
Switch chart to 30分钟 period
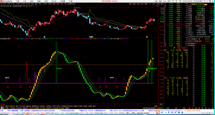point(23,4)
